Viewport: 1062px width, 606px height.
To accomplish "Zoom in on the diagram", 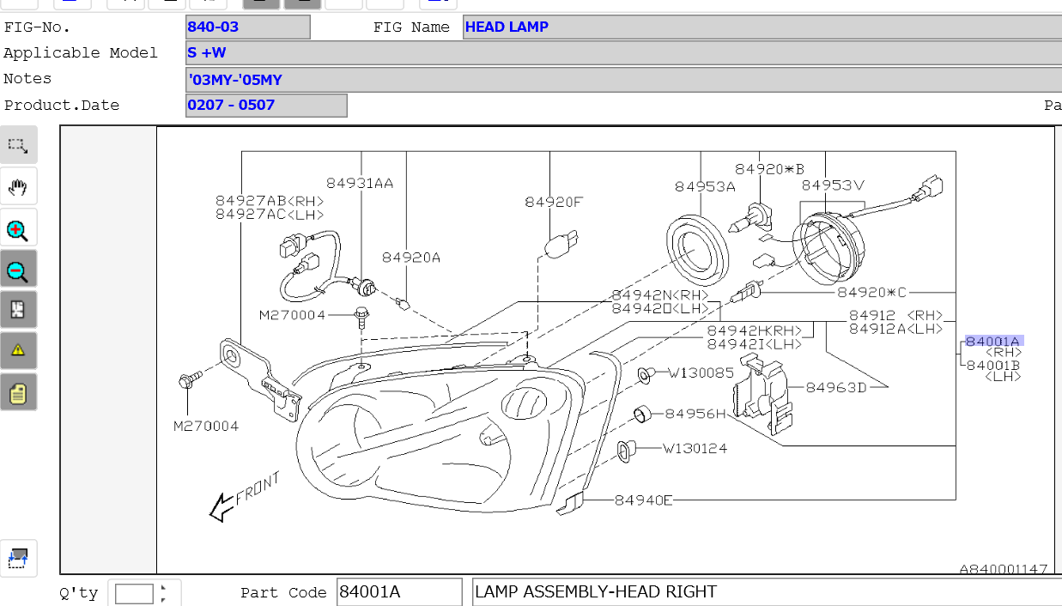I will pyautogui.click(x=18, y=230).
